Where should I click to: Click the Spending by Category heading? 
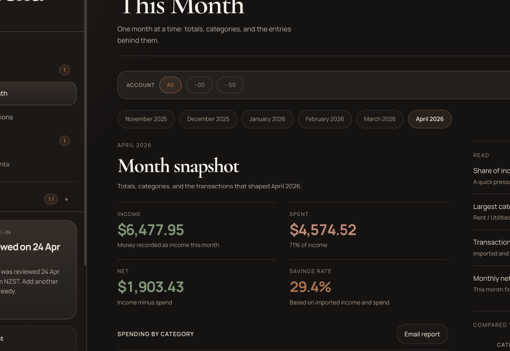click(x=156, y=334)
